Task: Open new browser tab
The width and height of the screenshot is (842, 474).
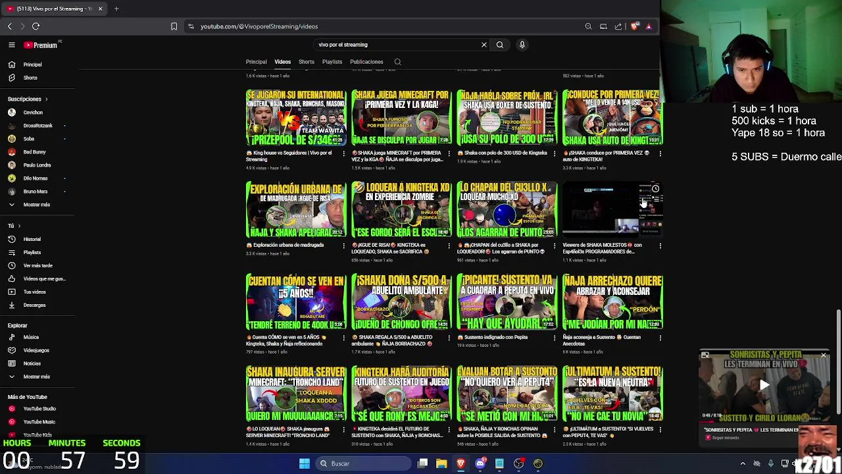Action: click(116, 9)
